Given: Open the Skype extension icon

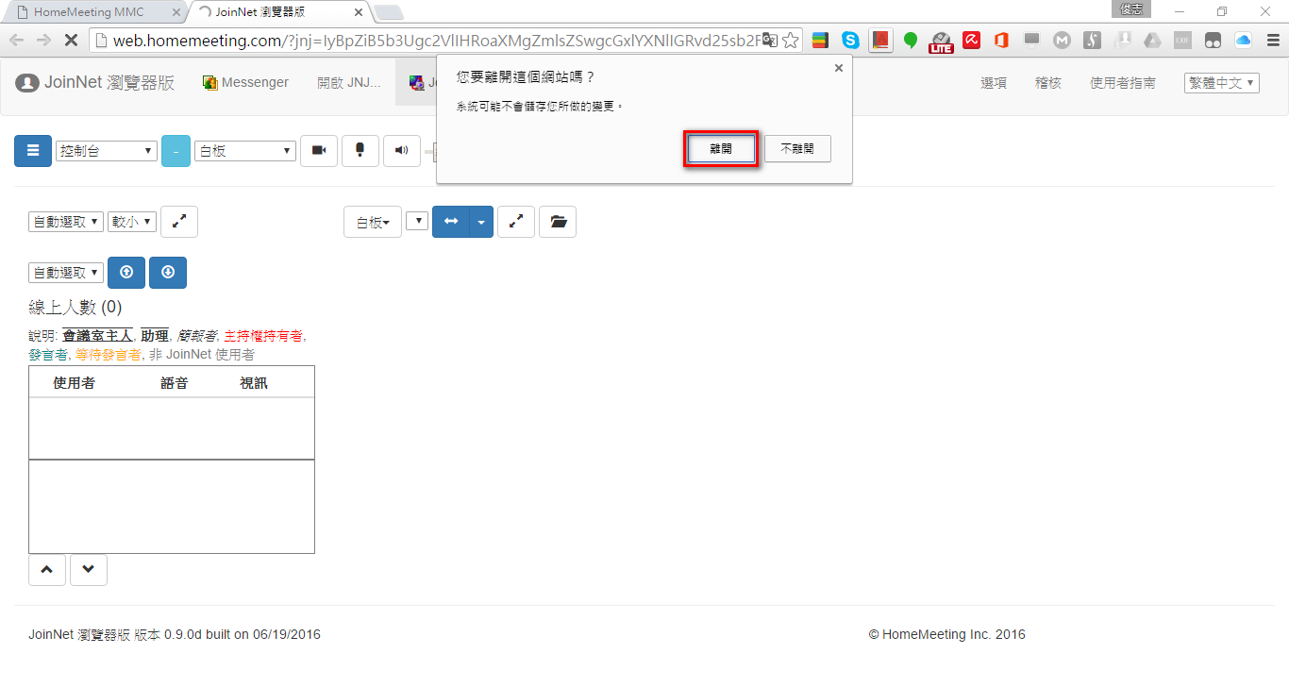Looking at the screenshot, I should click(x=851, y=40).
